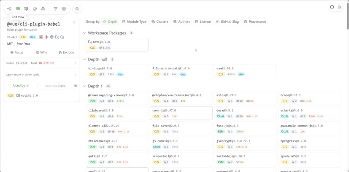Click the list icon beside the Deps on tab
Screen dimensions: 349x172
click(76, 86)
